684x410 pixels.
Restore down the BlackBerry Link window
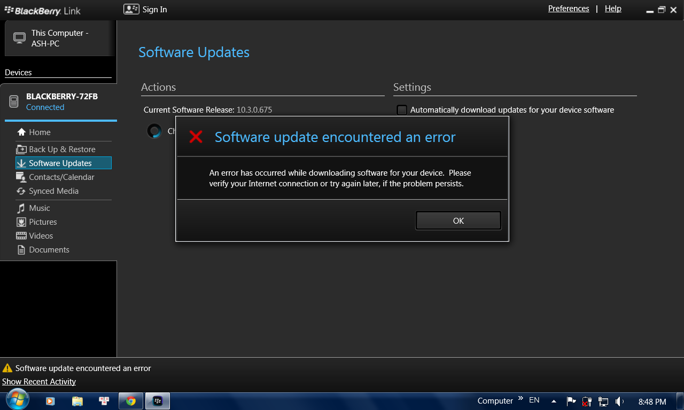(x=662, y=10)
